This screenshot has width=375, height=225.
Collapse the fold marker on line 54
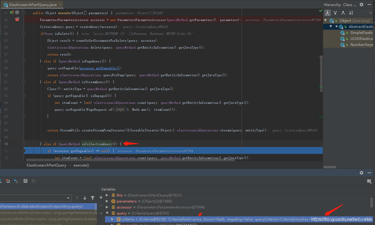point(24,34)
